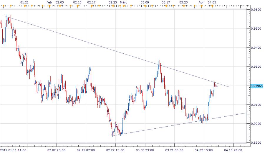
Task: Click the 0,9600 price axis label
Action: coord(256,10)
